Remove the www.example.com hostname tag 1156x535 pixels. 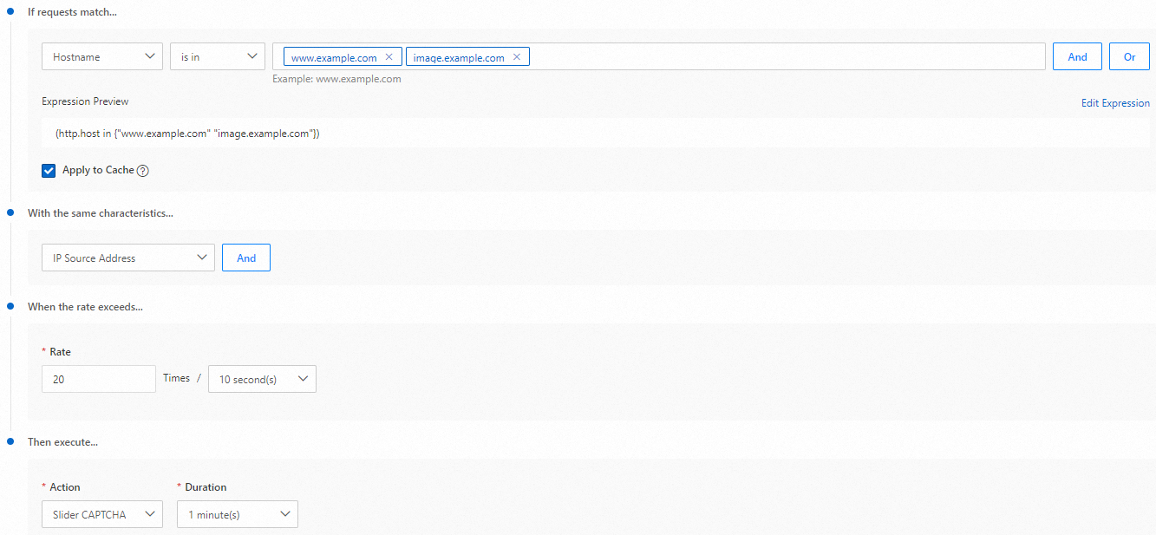tap(389, 57)
